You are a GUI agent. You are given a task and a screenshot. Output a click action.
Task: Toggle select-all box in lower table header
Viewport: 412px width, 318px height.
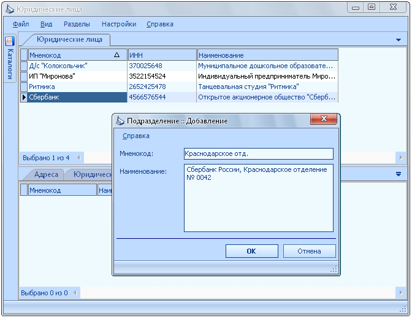(24, 190)
